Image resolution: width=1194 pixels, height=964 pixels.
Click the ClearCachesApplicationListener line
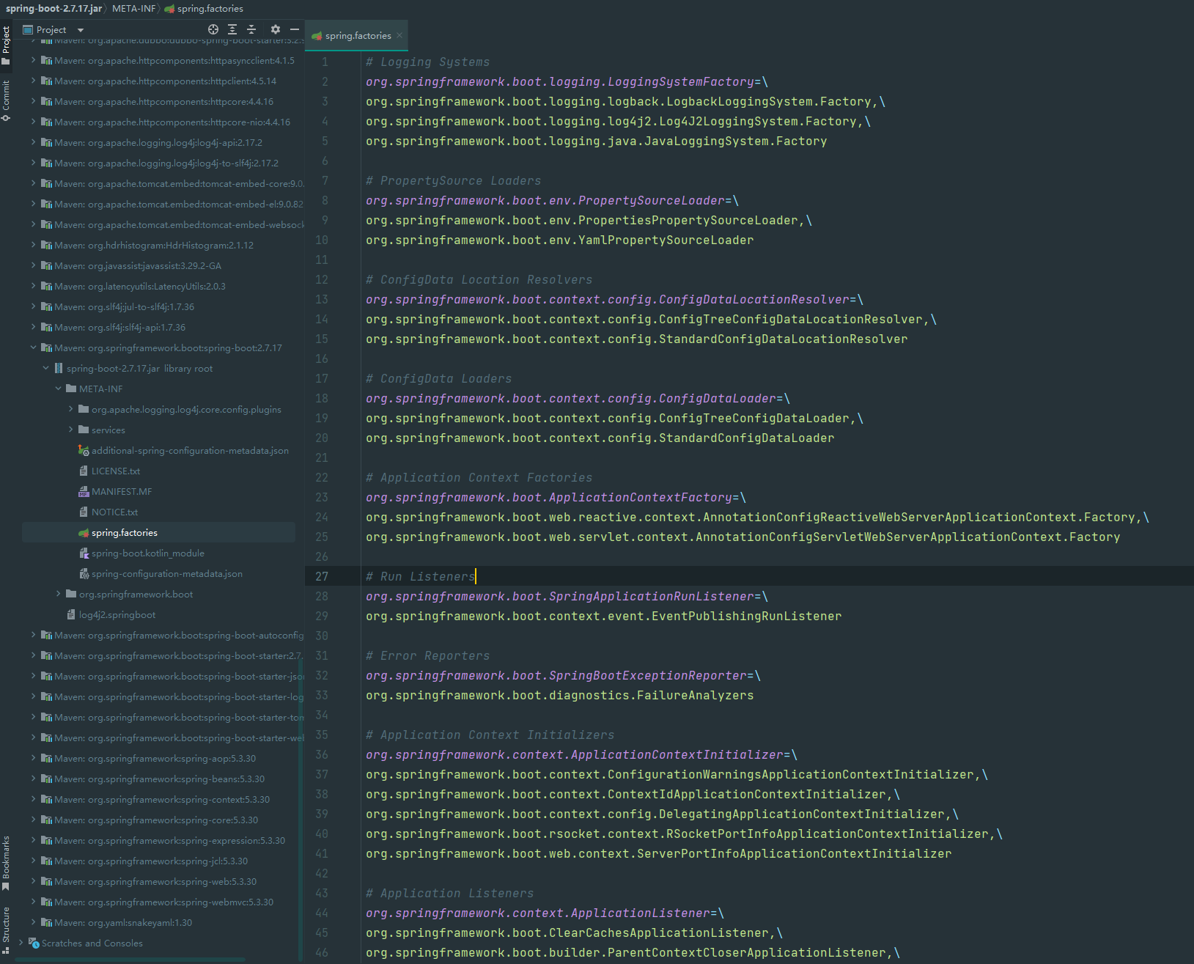(575, 932)
